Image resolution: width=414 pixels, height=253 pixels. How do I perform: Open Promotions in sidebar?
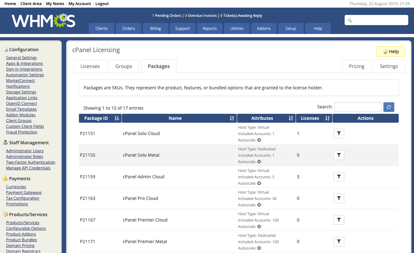click(x=17, y=204)
